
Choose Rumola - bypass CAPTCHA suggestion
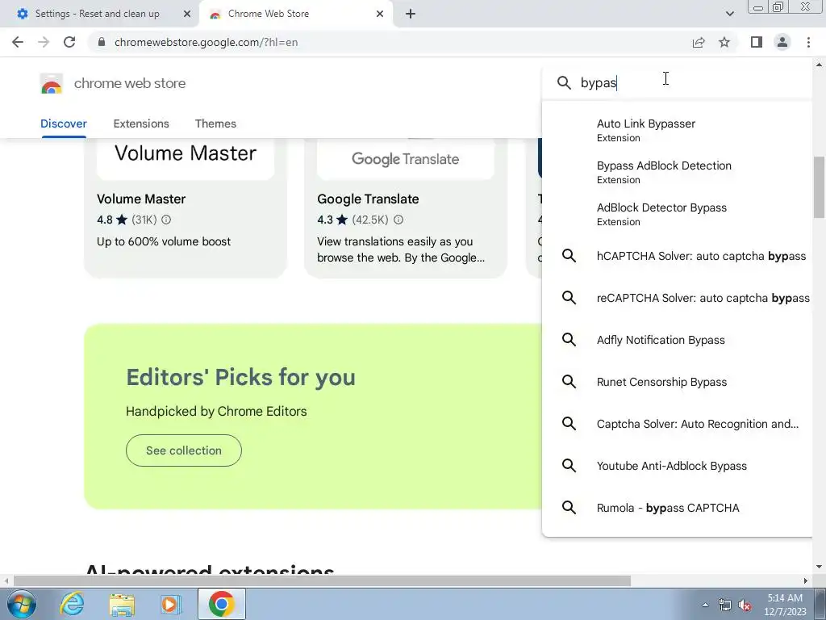coord(678,508)
